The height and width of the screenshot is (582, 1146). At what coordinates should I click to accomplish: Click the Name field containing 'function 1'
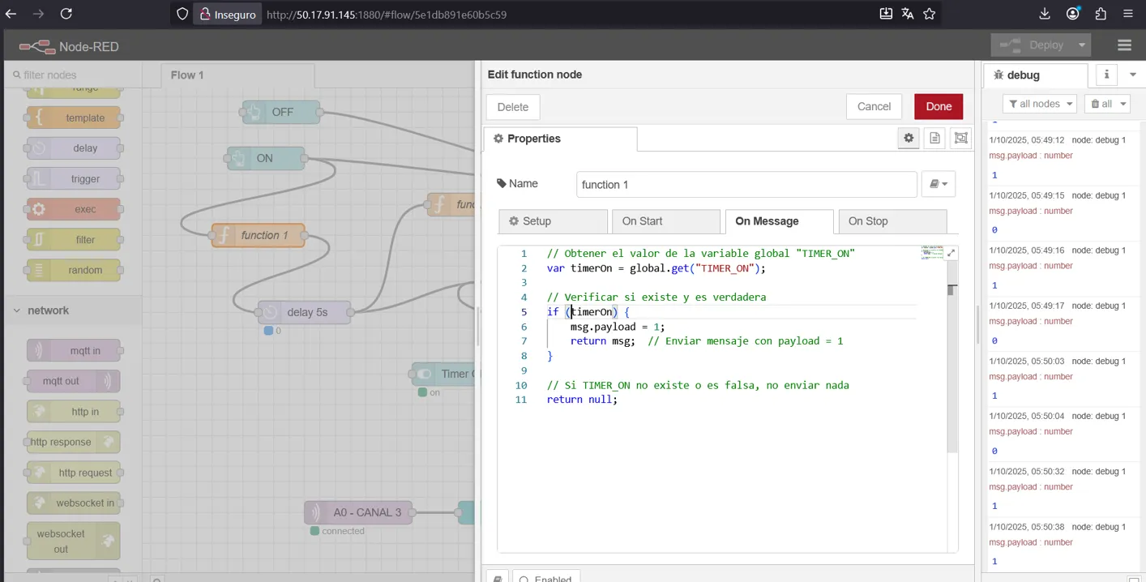[x=746, y=184]
